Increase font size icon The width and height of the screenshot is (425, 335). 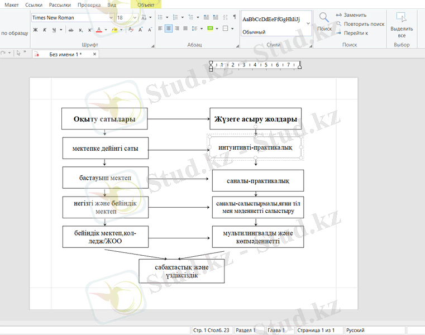(140, 30)
